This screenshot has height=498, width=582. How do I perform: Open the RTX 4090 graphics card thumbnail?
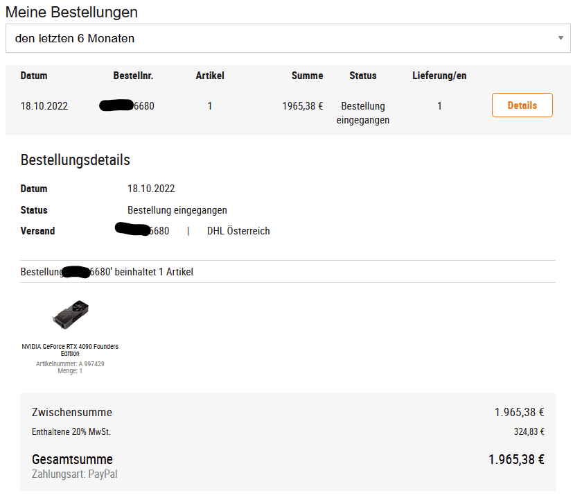pos(71,316)
